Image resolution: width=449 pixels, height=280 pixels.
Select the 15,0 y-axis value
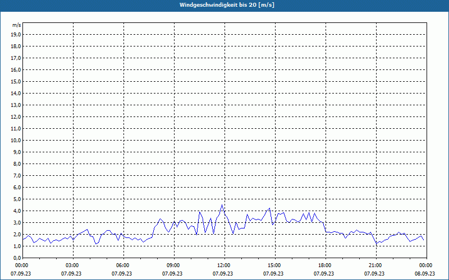coord(16,81)
